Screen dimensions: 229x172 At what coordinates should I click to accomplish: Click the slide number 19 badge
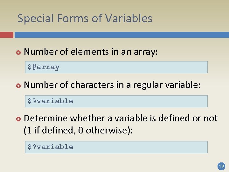coord(221,166)
